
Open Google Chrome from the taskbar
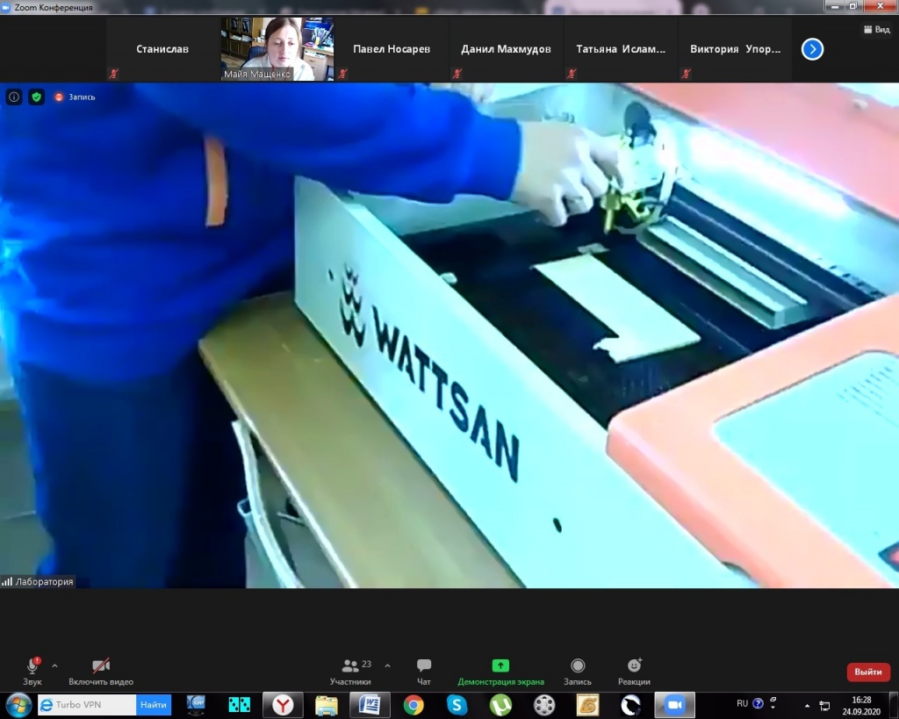click(414, 704)
